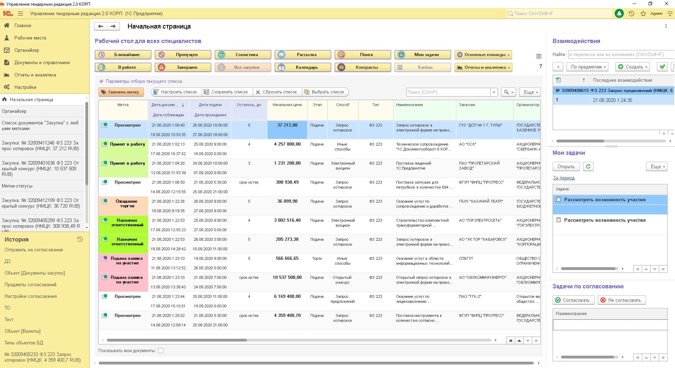Expand the Основные команды dropdown
Screen dimensions: 675x368
pos(483,55)
